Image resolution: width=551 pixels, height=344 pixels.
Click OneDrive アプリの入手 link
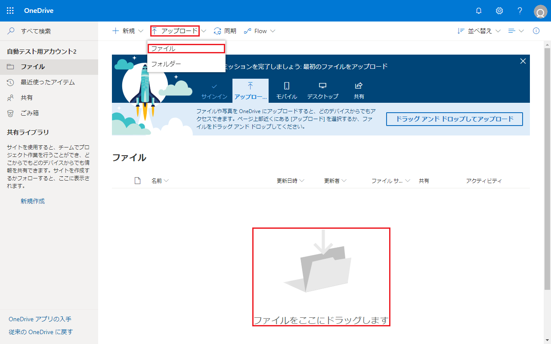coord(40,319)
